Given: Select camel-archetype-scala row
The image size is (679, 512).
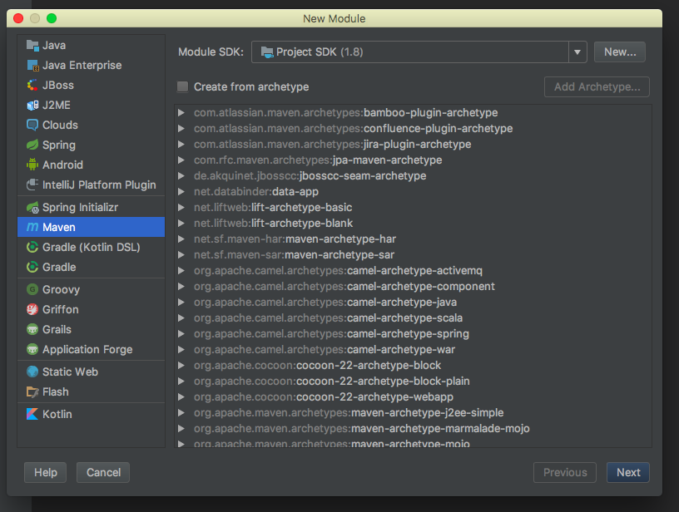Looking at the screenshot, I should 413,318.
